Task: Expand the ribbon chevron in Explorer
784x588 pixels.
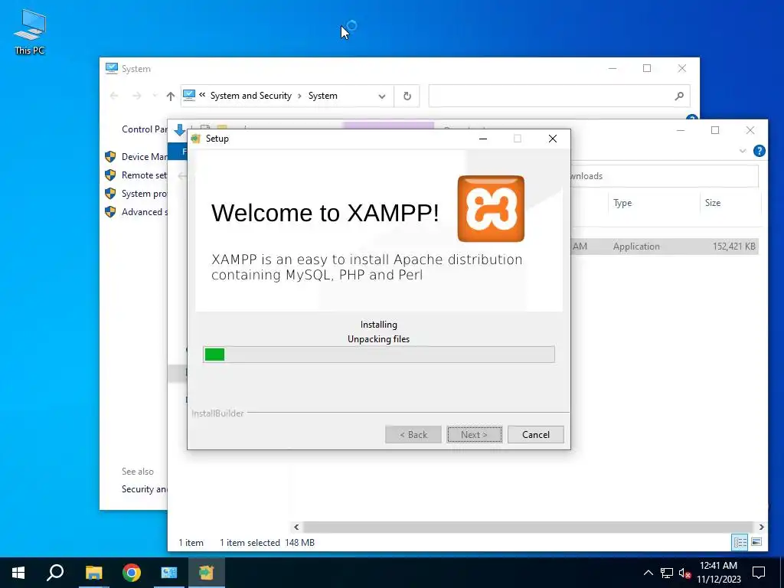Action: click(742, 151)
